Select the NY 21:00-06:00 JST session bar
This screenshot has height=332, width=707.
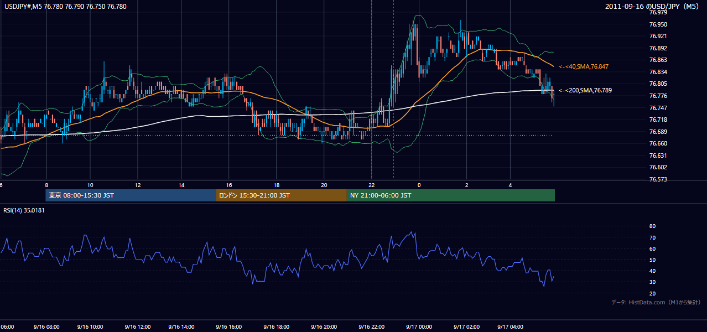pyautogui.click(x=451, y=195)
